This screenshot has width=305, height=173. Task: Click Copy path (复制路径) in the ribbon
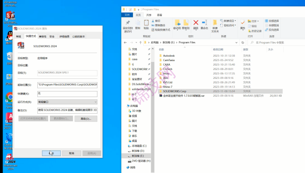tap(158, 25)
